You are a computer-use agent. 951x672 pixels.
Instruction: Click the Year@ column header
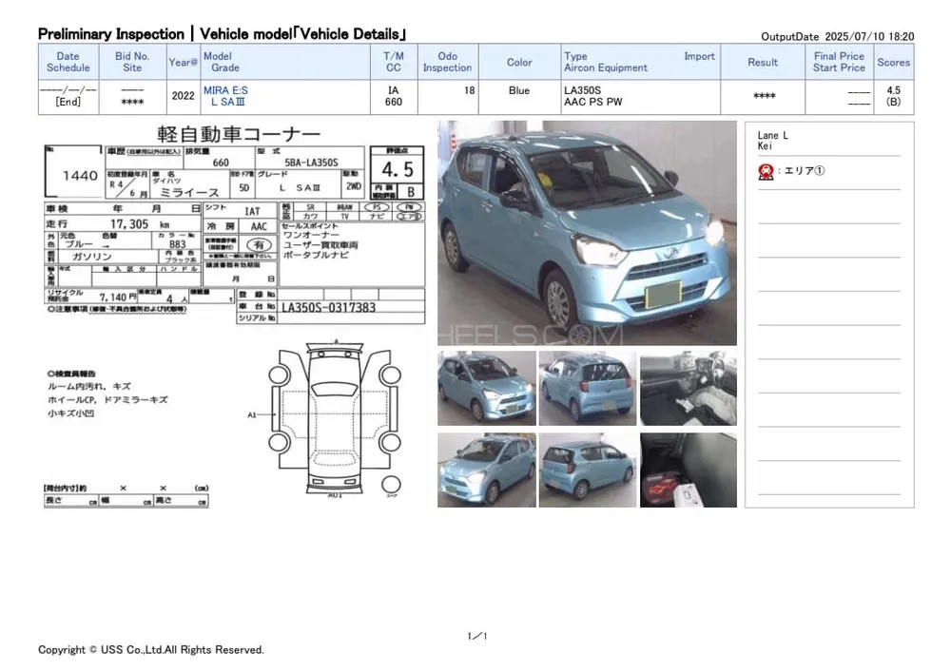point(184,62)
